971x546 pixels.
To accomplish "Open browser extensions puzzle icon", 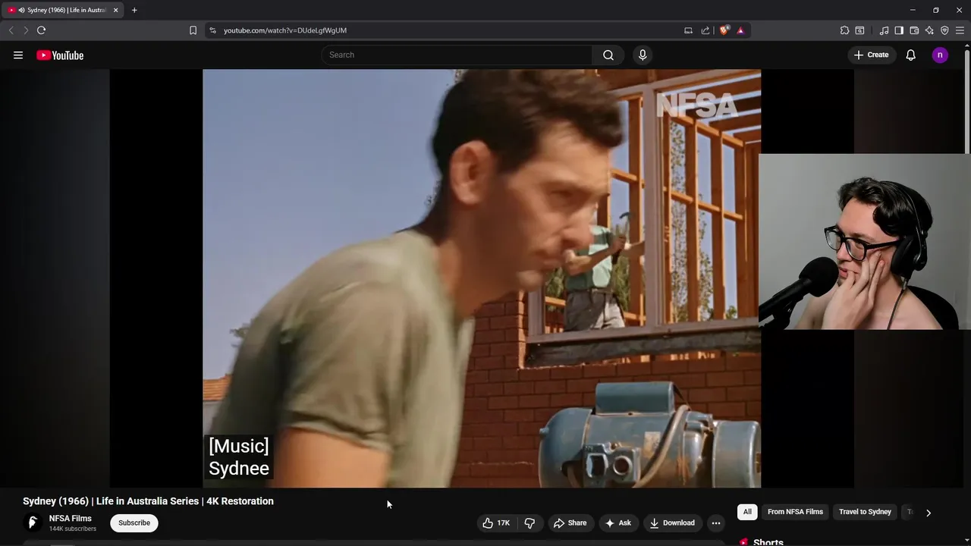I will click(844, 30).
